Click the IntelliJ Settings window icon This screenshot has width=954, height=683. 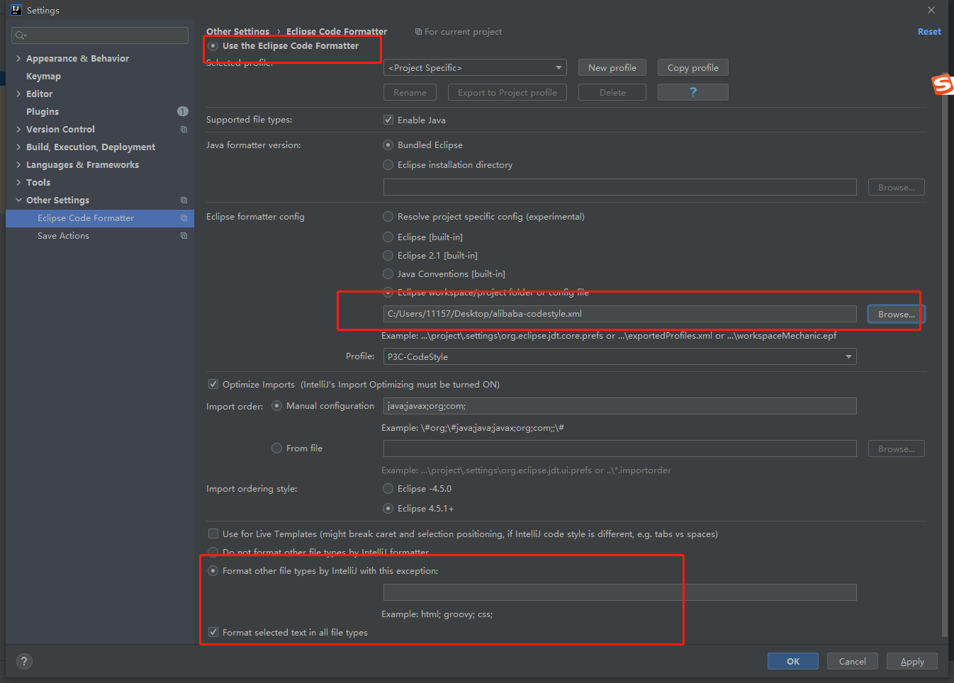click(16, 10)
